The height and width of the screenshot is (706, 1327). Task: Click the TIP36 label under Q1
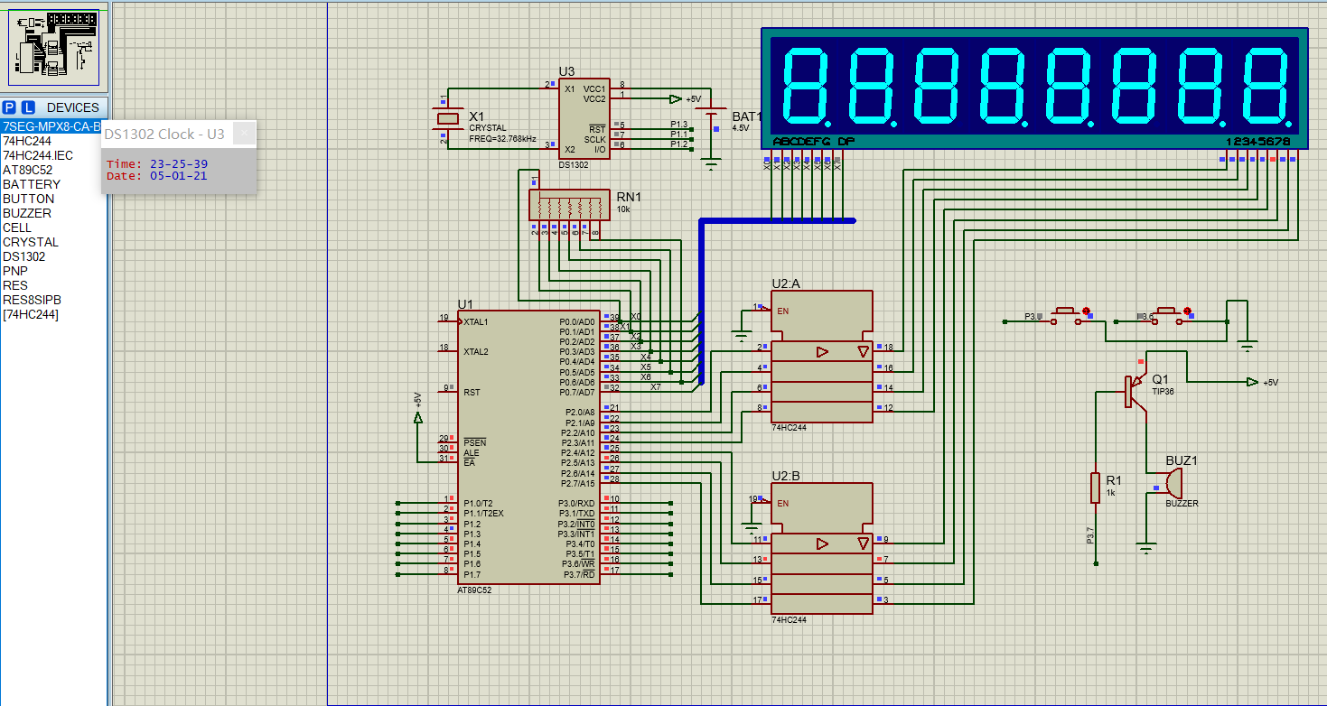(1163, 391)
